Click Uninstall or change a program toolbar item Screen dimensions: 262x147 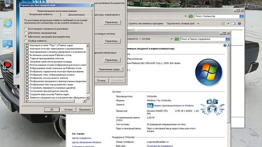tap(146, 24)
